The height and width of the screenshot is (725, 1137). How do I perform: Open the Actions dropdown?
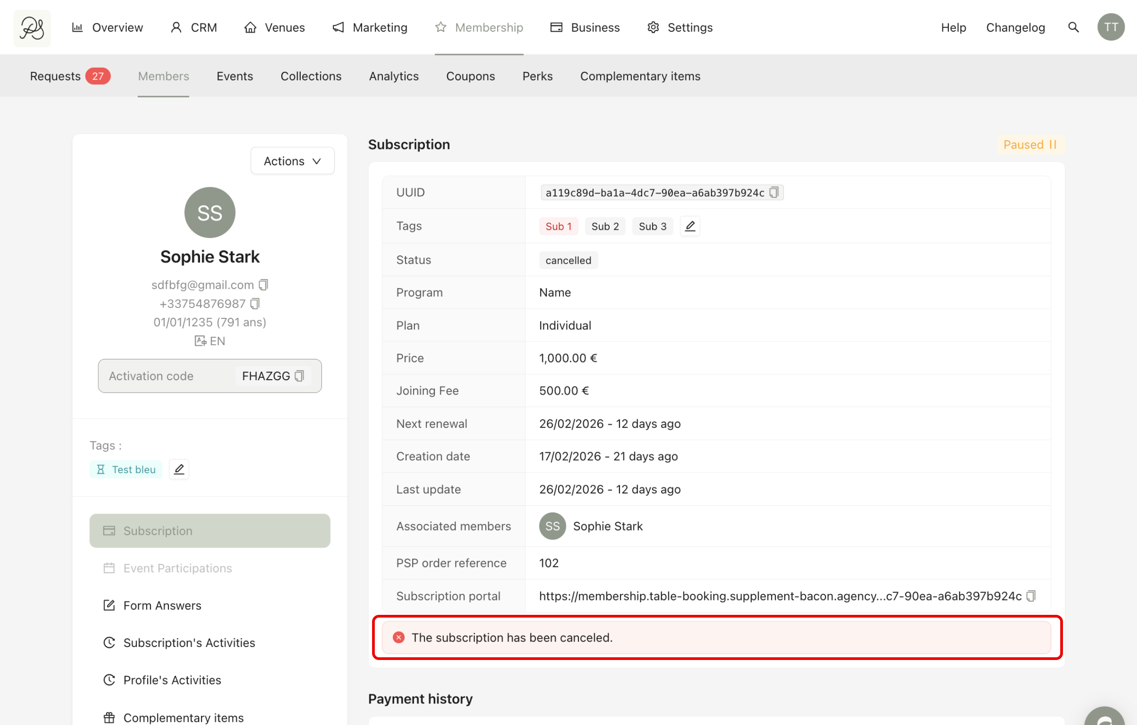pos(292,161)
